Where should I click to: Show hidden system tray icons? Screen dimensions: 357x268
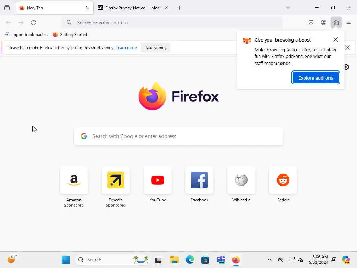(x=269, y=260)
